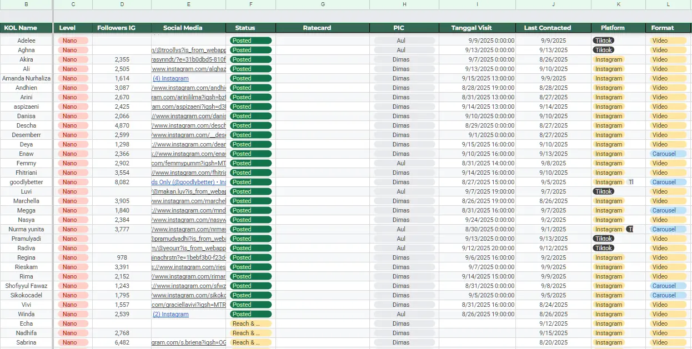692x349 pixels.
Task: Select last contacted "9/15/2025" in Nadhifa's row
Action: [x=553, y=333]
